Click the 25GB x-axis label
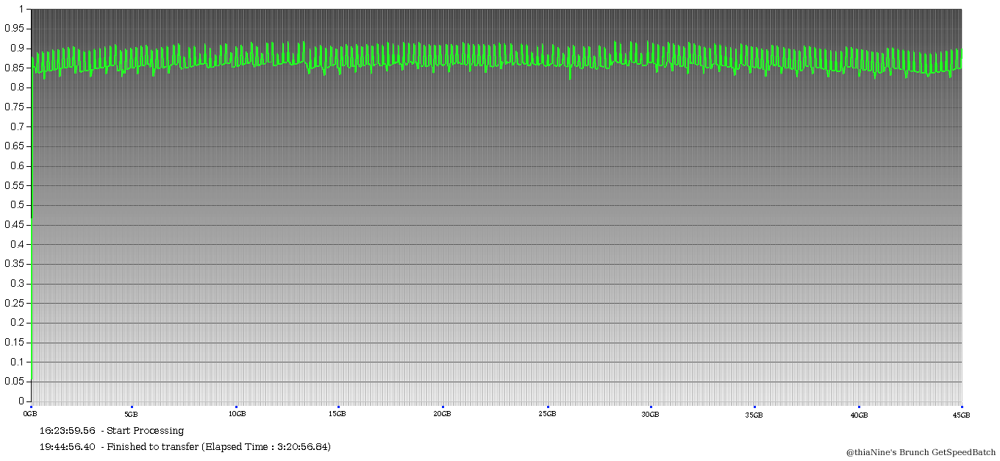 point(547,415)
